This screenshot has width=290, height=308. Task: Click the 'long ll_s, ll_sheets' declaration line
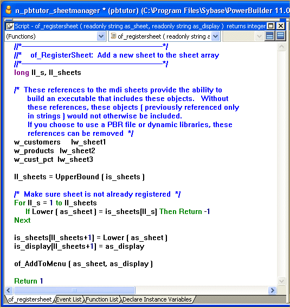[x=48, y=73]
